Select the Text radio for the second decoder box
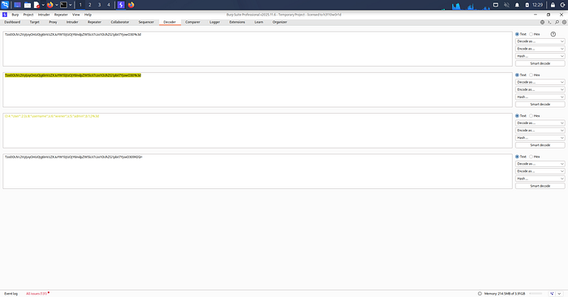The image size is (568, 297). 518,75
